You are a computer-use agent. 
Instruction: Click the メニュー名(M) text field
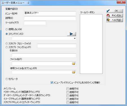pos(50,13)
